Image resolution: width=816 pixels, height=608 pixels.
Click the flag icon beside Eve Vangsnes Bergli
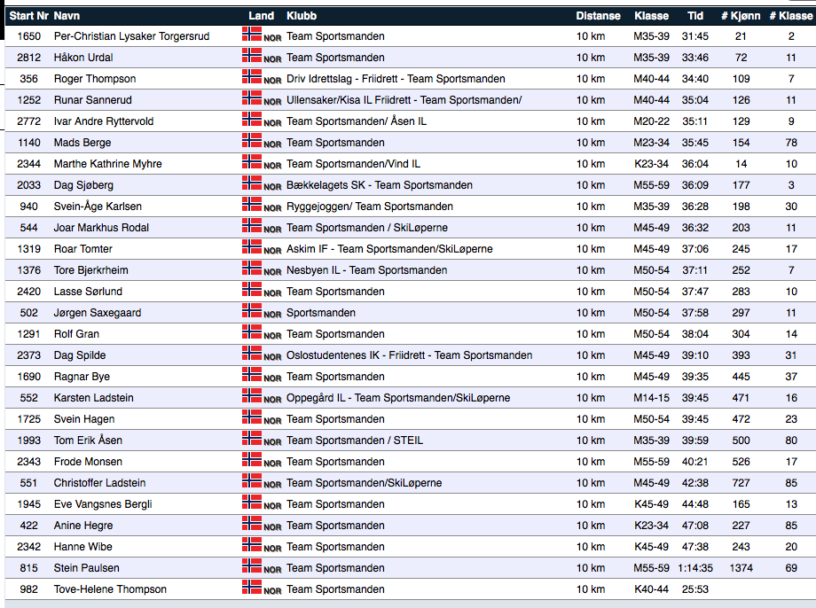pyautogui.click(x=252, y=503)
